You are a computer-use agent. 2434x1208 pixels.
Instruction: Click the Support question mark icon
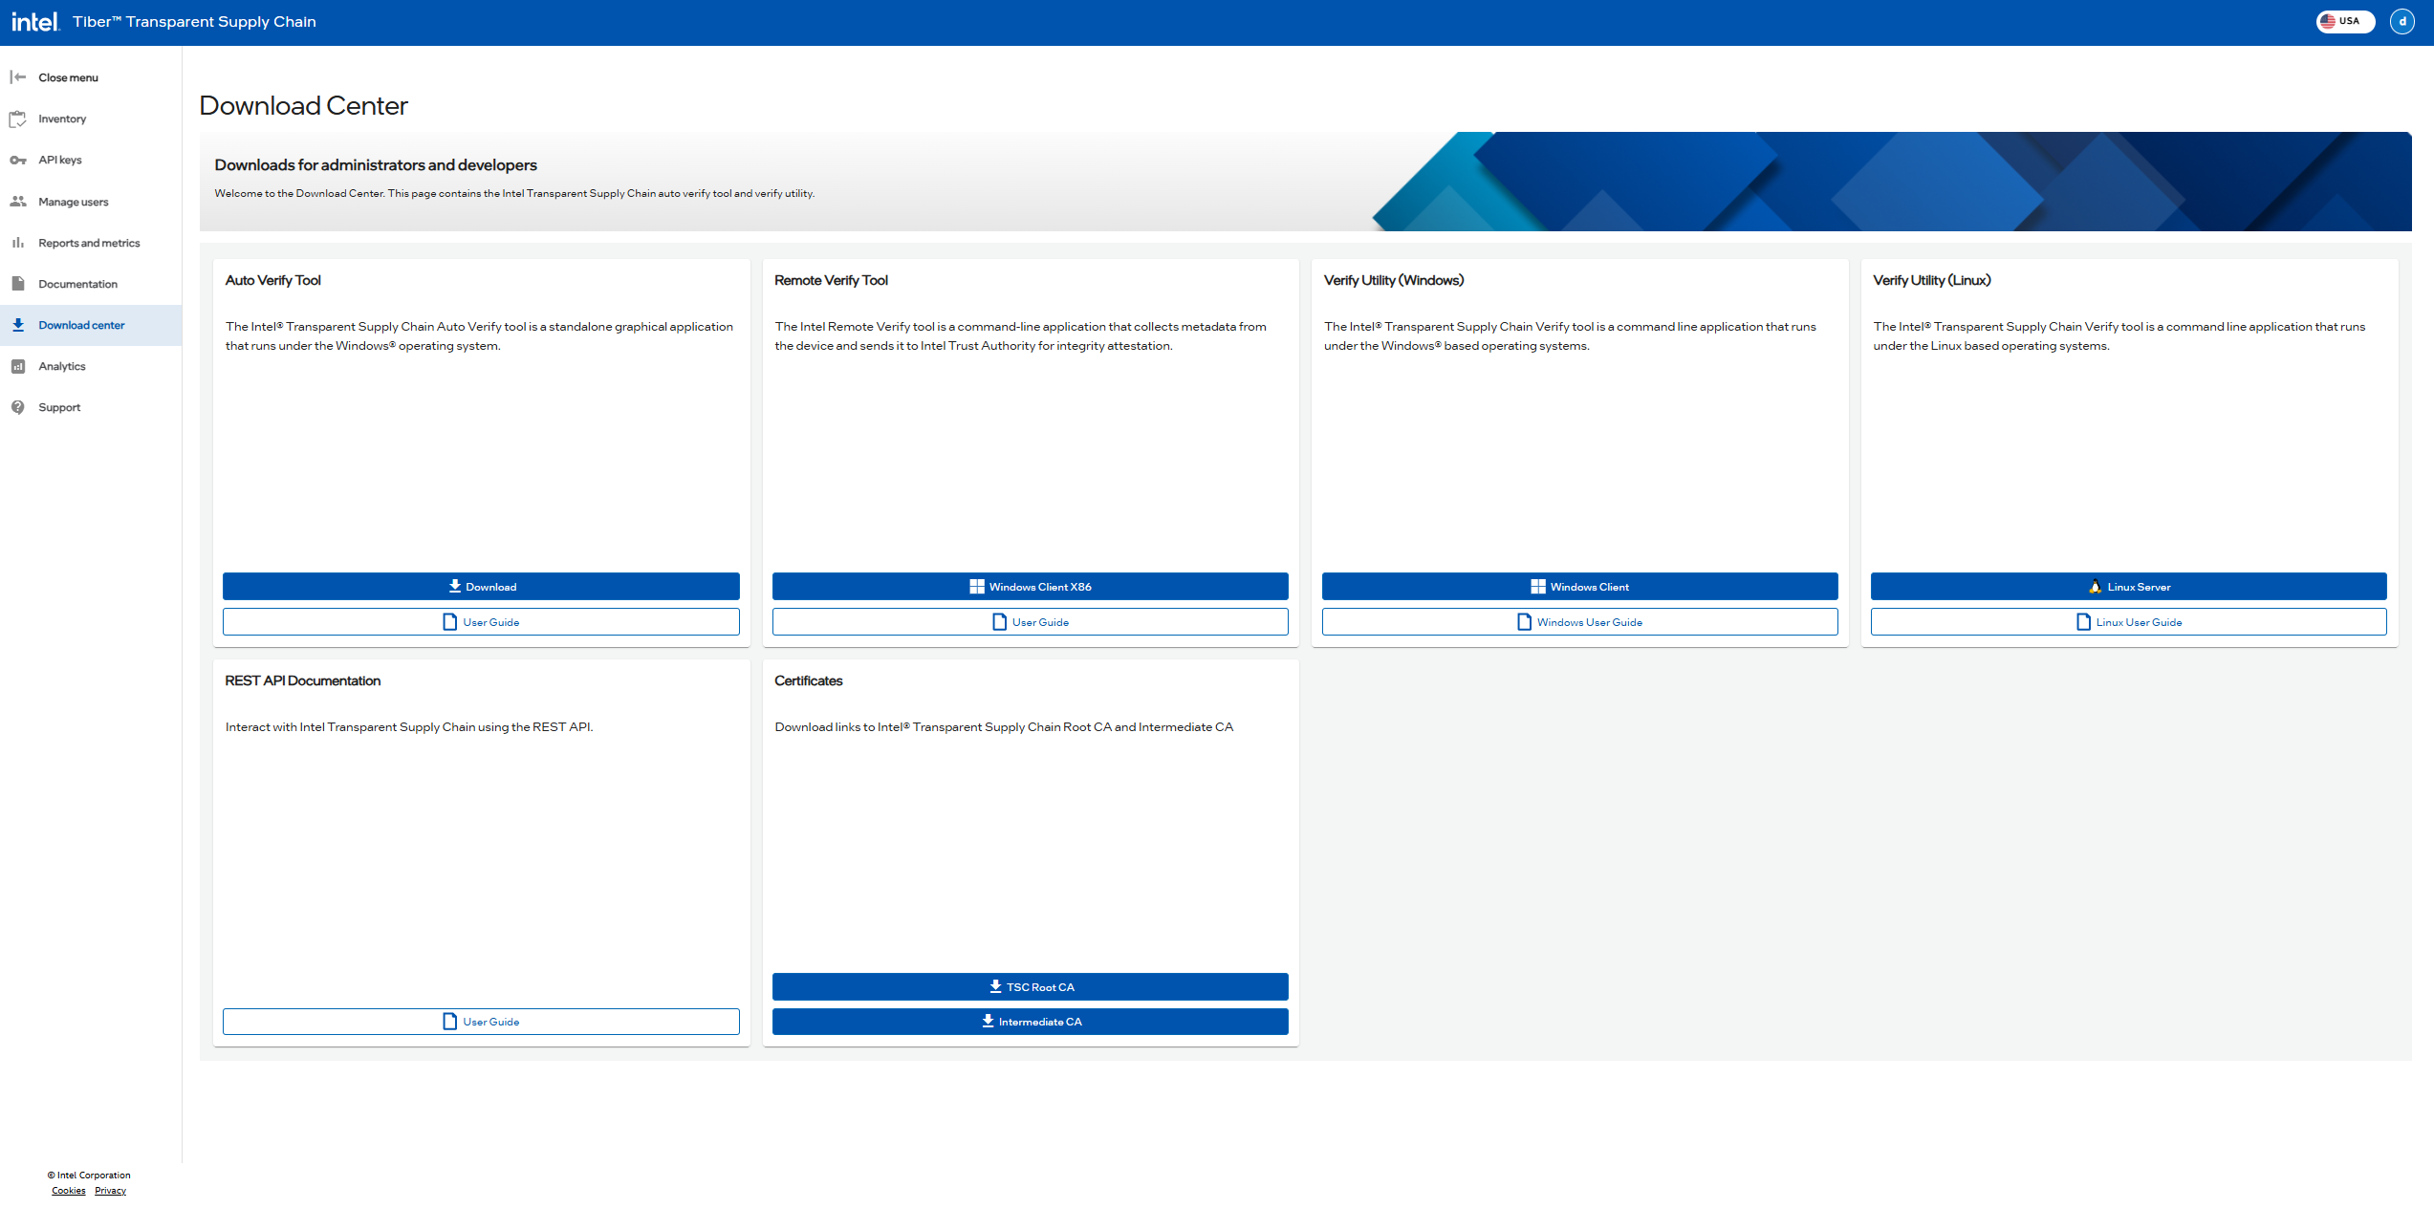(18, 407)
